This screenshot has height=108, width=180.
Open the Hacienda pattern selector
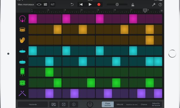tap(33, 104)
